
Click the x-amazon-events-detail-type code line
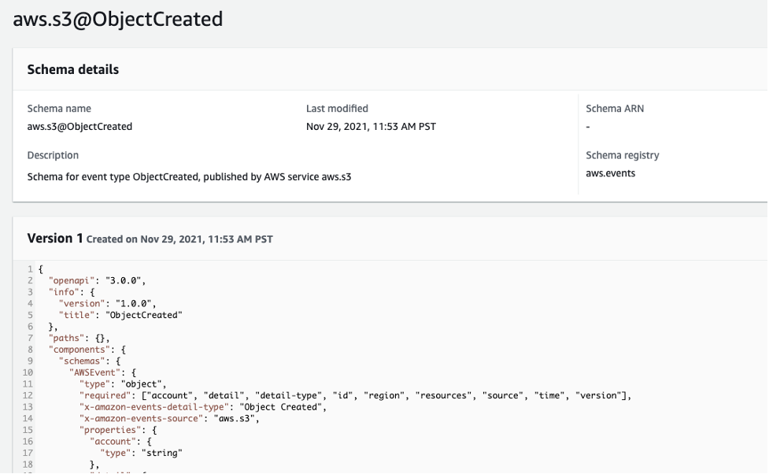pos(203,407)
